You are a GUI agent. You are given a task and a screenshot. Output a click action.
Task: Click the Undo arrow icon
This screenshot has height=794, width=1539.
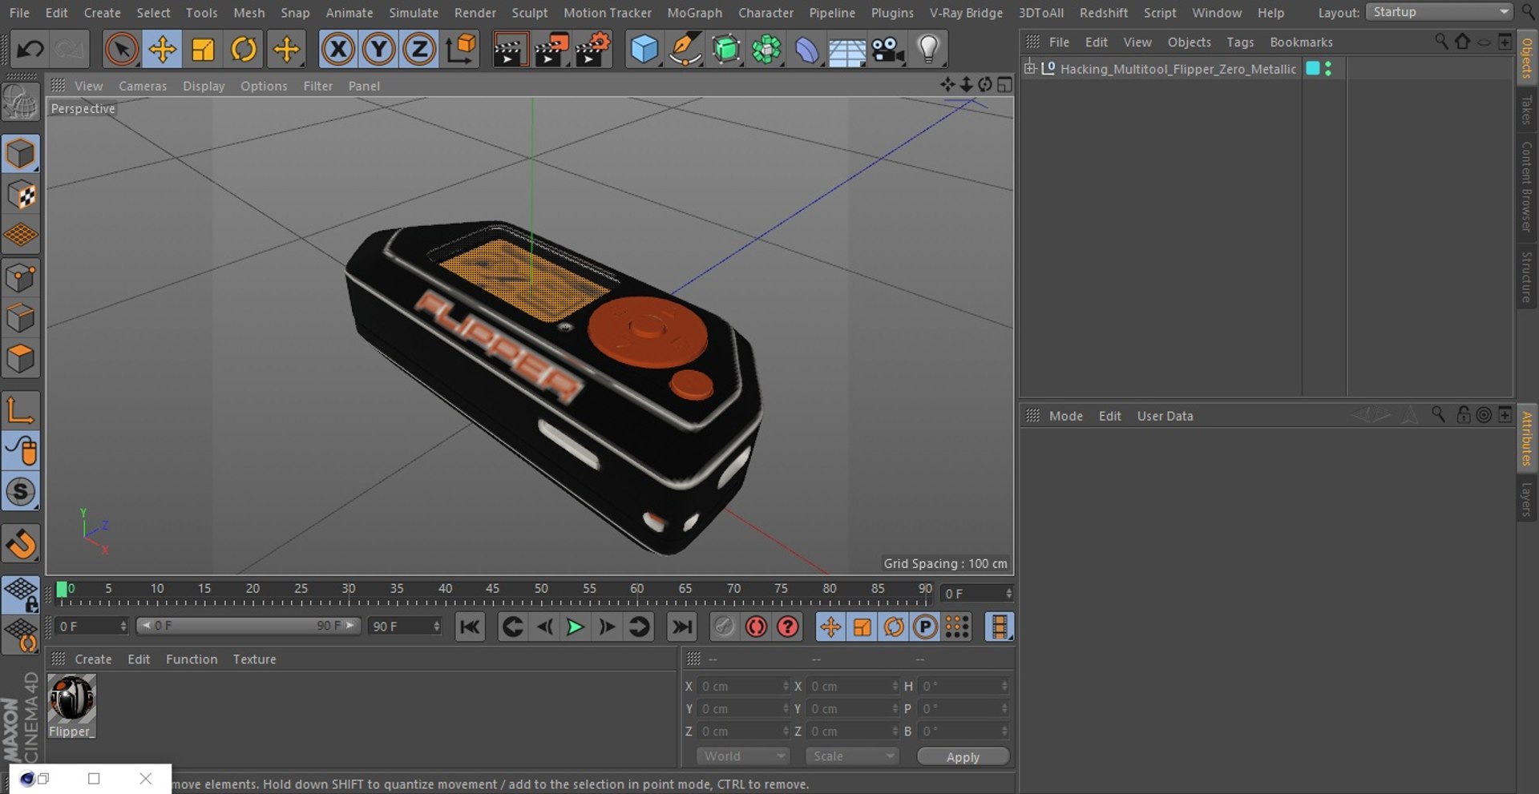click(30, 50)
